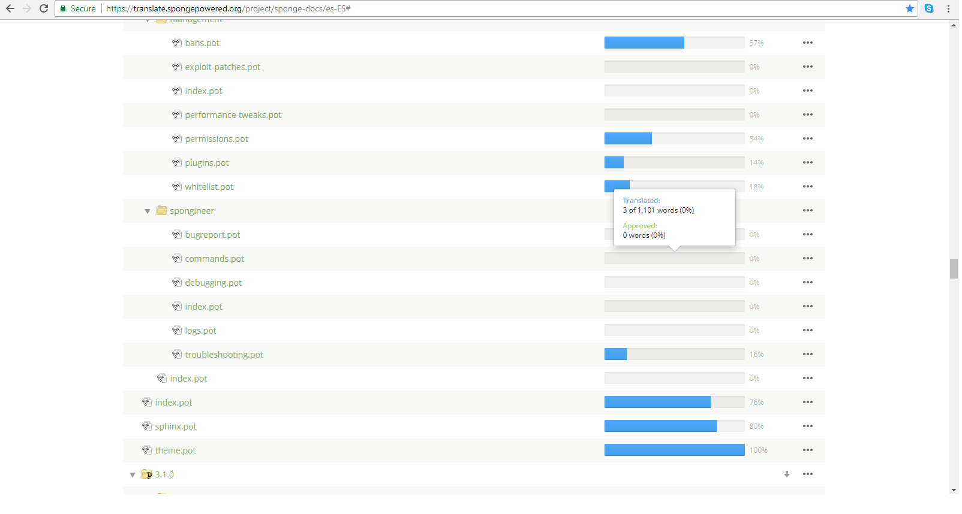Click the scrollbar up arrow

pyautogui.click(x=954, y=25)
